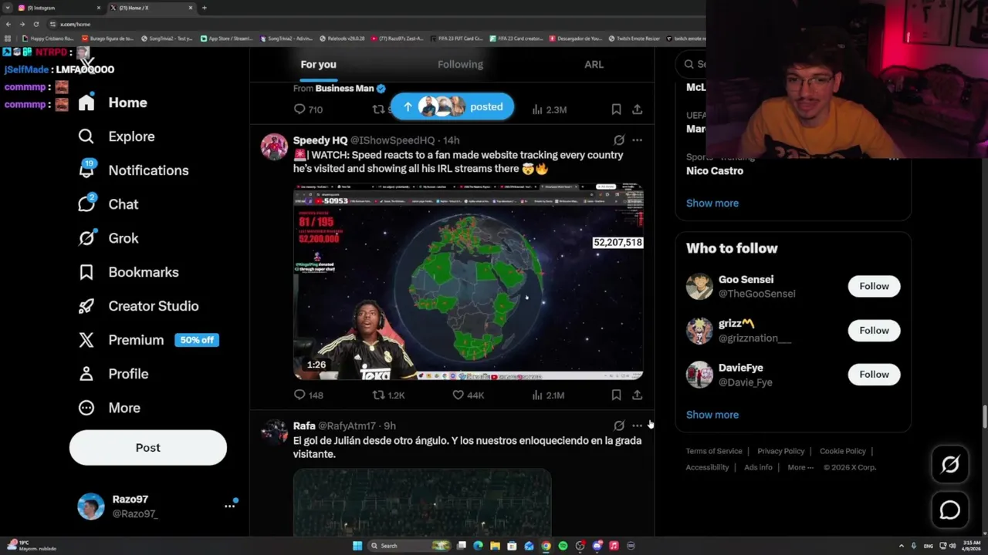The image size is (988, 555).
Task: Open Speedy HQ profile name link
Action: [x=320, y=140]
